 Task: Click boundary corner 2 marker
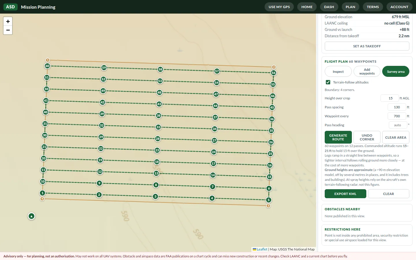pos(274,67)
